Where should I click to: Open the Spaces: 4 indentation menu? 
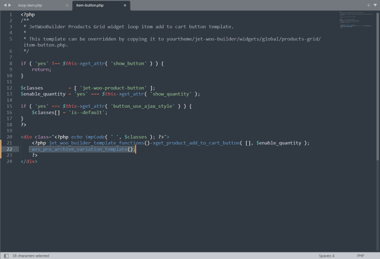pos(327,256)
